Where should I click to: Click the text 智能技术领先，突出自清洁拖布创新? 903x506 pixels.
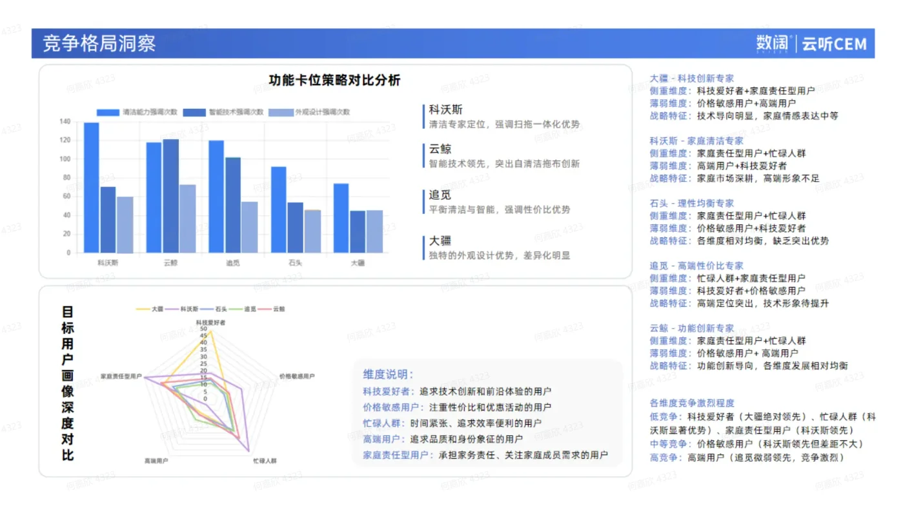(x=505, y=164)
